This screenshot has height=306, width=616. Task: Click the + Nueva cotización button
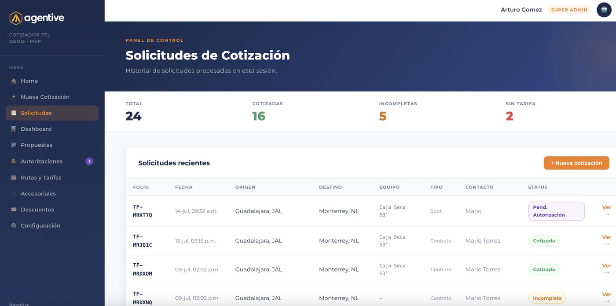click(x=576, y=163)
